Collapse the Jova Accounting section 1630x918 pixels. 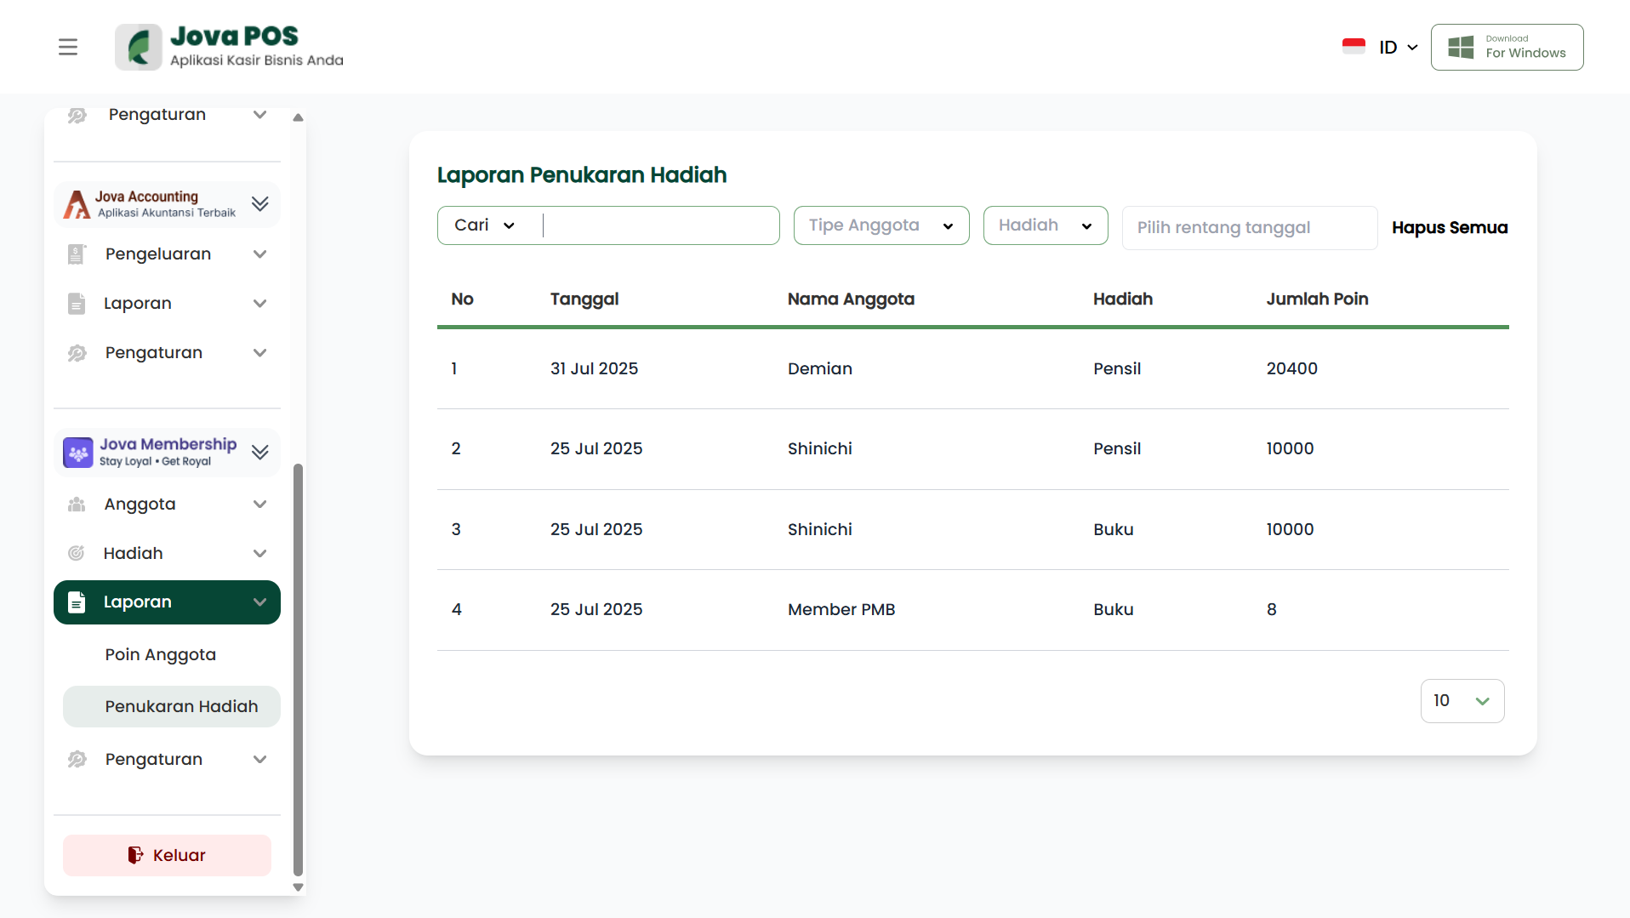260,204
